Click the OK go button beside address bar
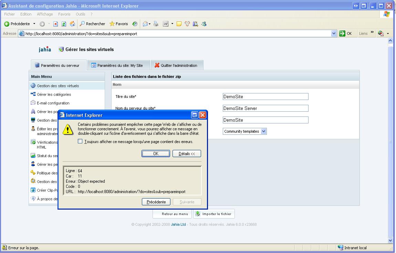 pyautogui.click(x=346, y=33)
